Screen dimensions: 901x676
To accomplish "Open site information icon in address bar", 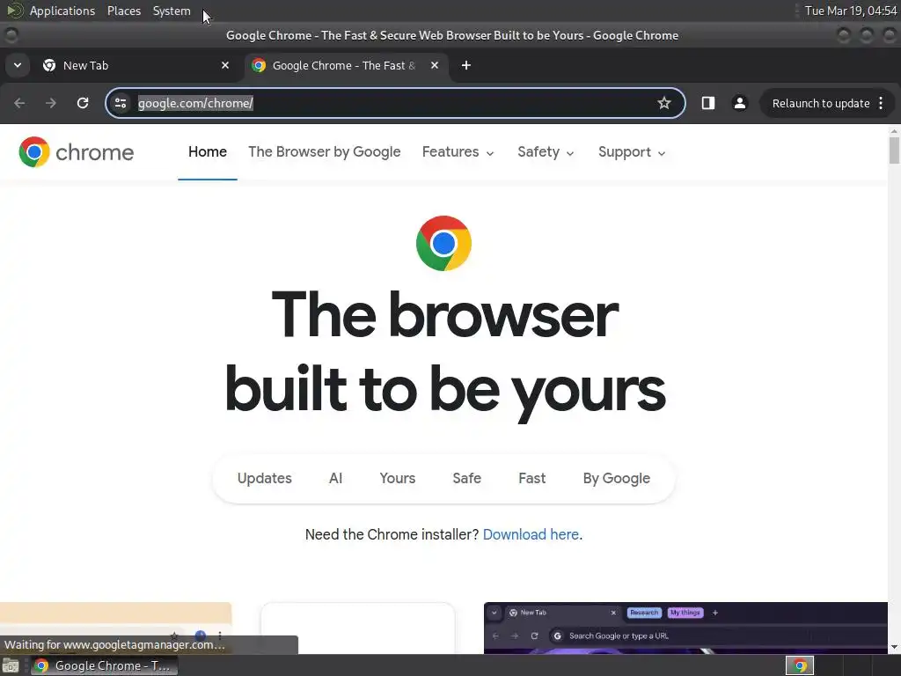I will [x=121, y=103].
